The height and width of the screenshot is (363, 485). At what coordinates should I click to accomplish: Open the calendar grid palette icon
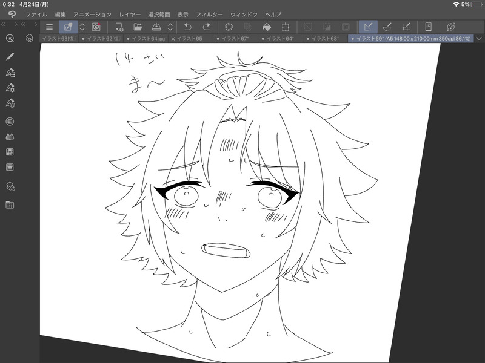[10, 205]
